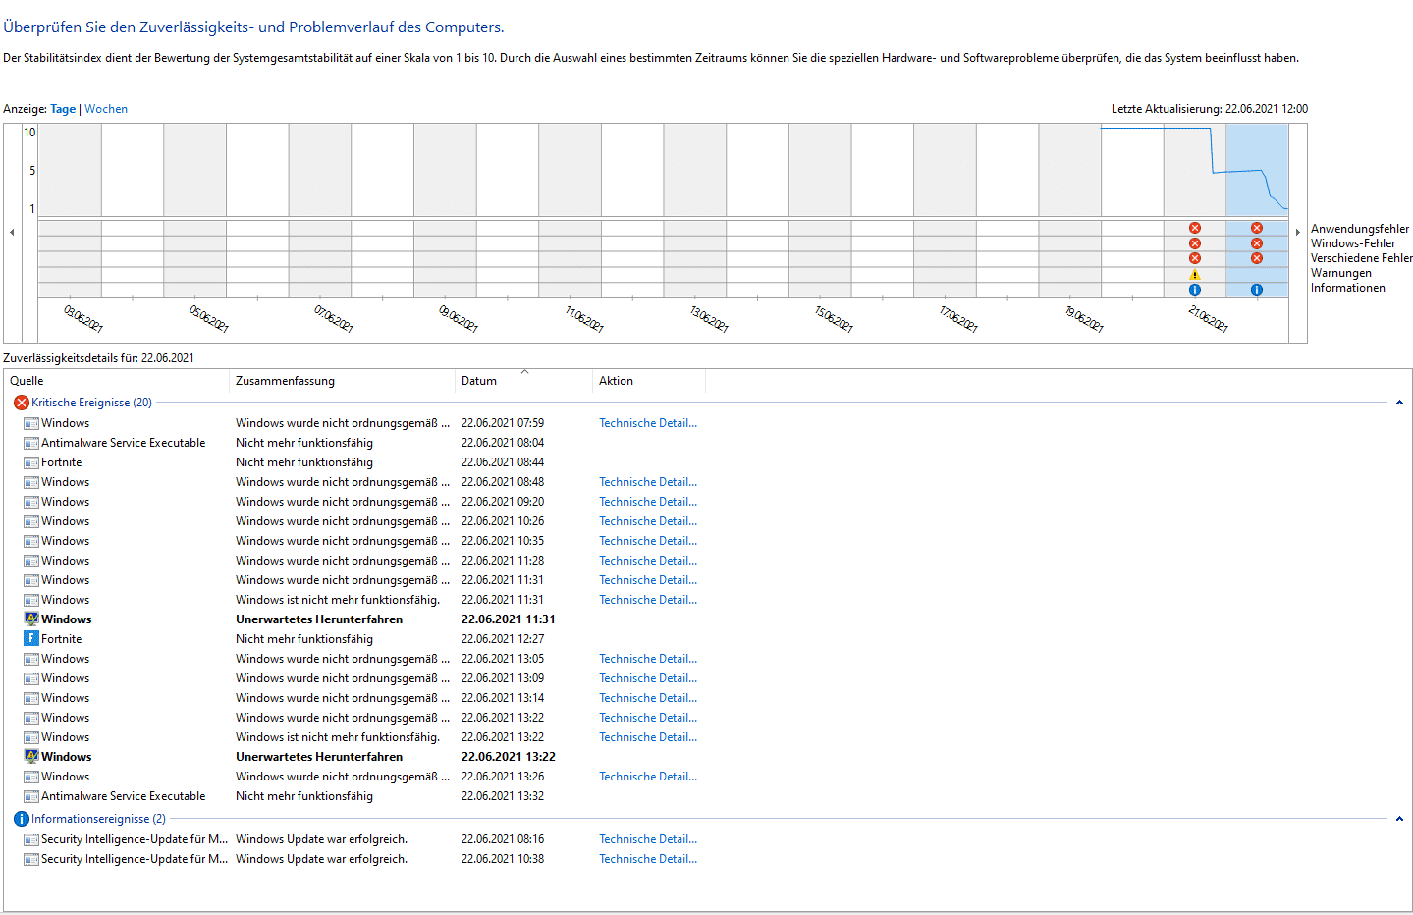
Task: Click the Kritische Ereignisse (20) group header
Action: (x=91, y=403)
